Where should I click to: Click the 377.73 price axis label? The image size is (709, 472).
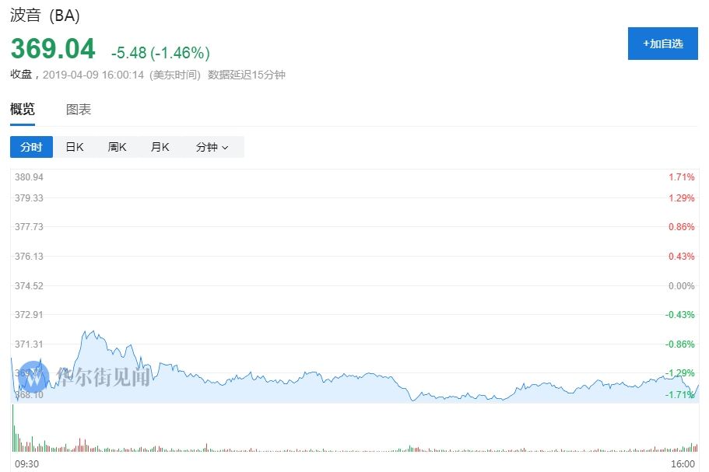tap(29, 227)
